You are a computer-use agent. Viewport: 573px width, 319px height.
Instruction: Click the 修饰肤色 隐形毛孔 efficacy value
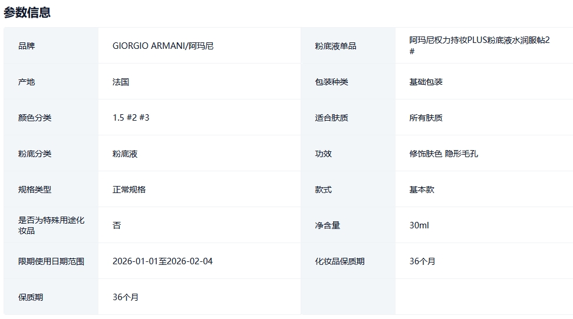click(443, 154)
